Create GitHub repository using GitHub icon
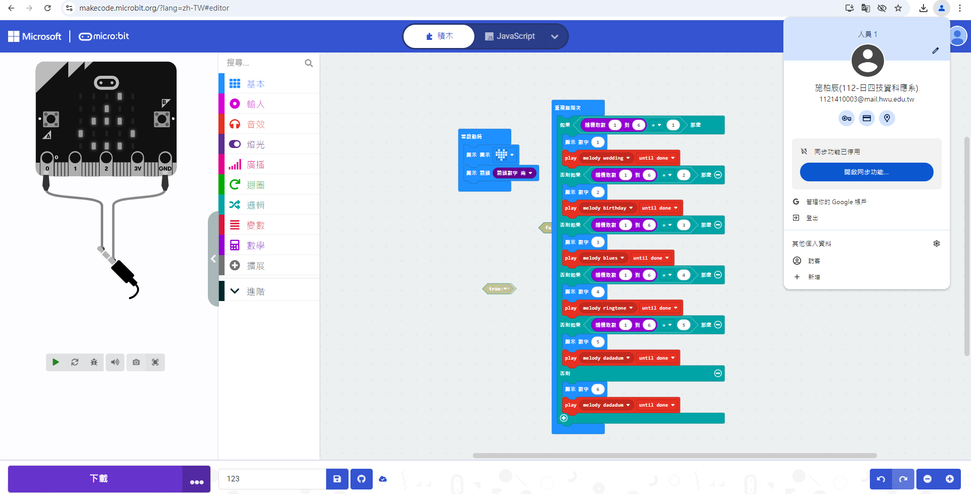 [362, 479]
